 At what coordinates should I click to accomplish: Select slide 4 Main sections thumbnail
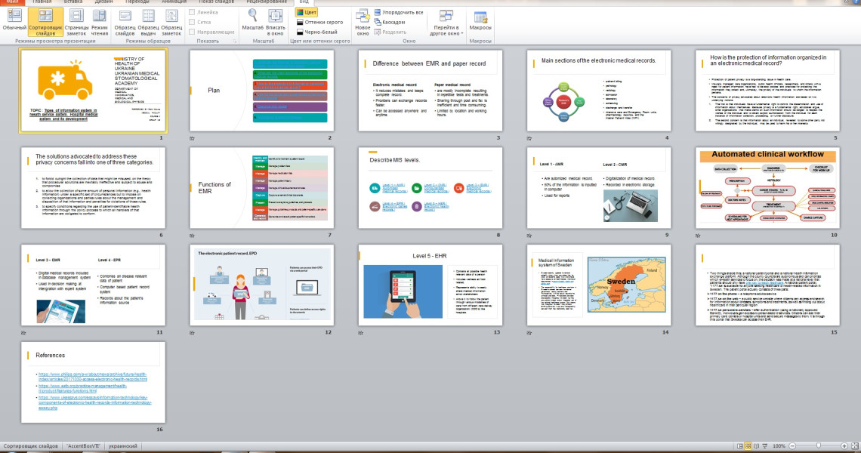click(599, 91)
